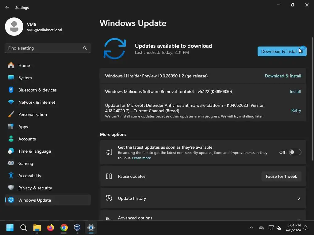This screenshot has height=235, width=314.
Task: Open taskbar Search
Action: (23, 228)
